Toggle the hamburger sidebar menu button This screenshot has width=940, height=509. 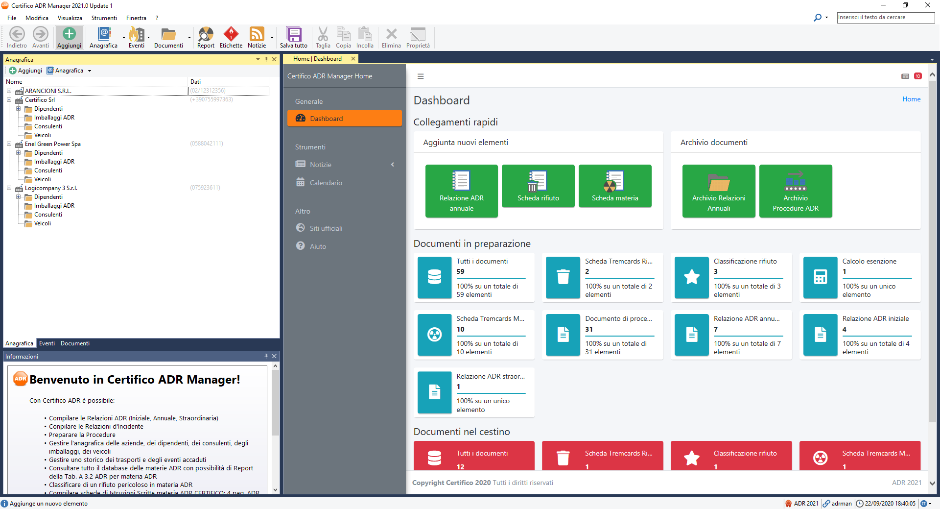pyautogui.click(x=421, y=76)
